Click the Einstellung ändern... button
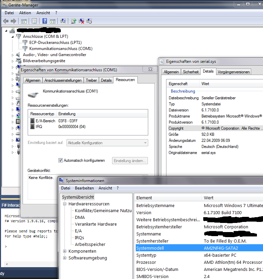This screenshot has height=279, width=263. [130, 161]
